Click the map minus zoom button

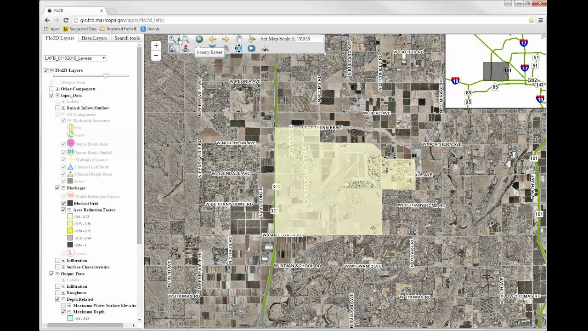tap(156, 56)
